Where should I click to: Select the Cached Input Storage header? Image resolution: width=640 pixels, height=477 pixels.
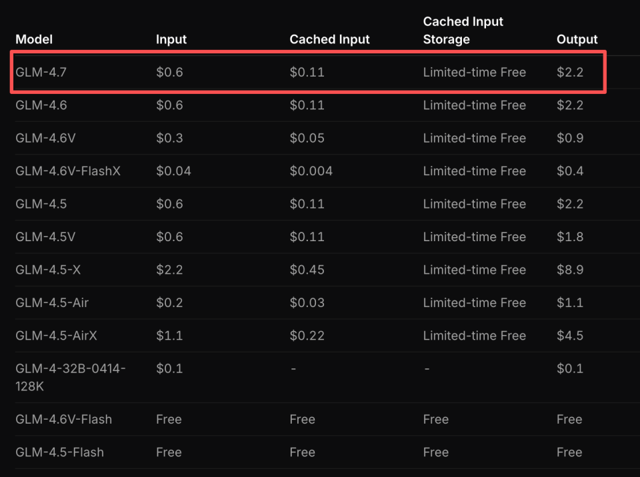tap(463, 31)
